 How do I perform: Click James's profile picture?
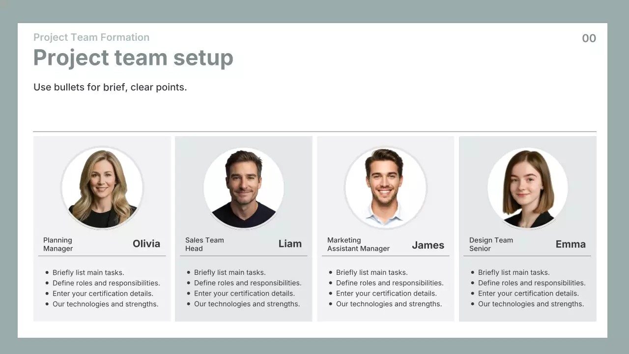385,188
